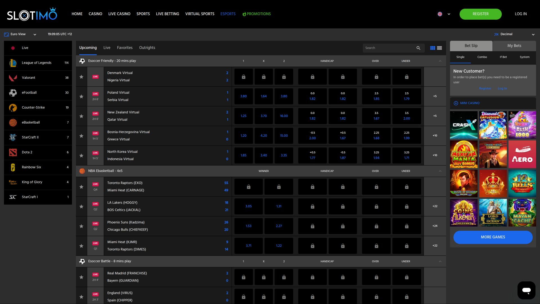Click the search magnifier icon
The image size is (540, 304).
(418, 48)
